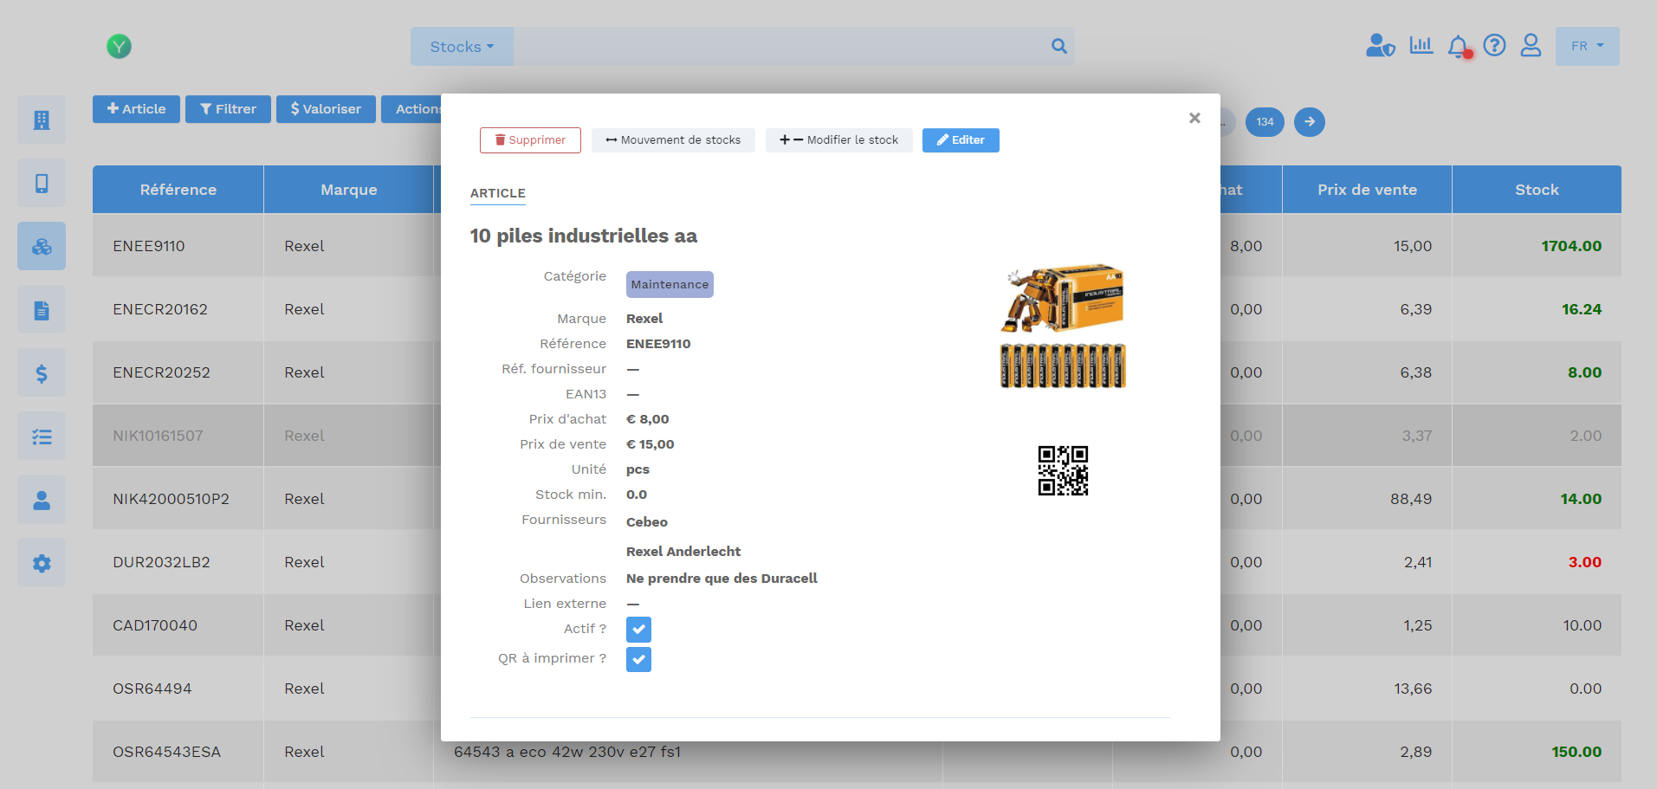1657x789 pixels.
Task: Open the settings gear sidebar icon
Action: (x=42, y=562)
